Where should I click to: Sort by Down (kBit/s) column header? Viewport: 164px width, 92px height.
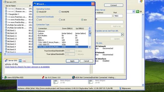click(x=67, y=28)
